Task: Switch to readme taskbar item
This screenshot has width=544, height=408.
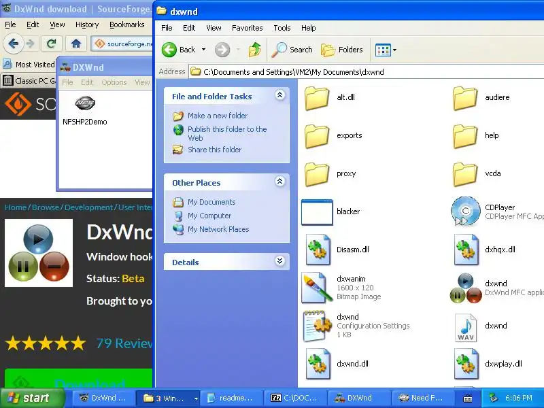Action: [231, 398]
